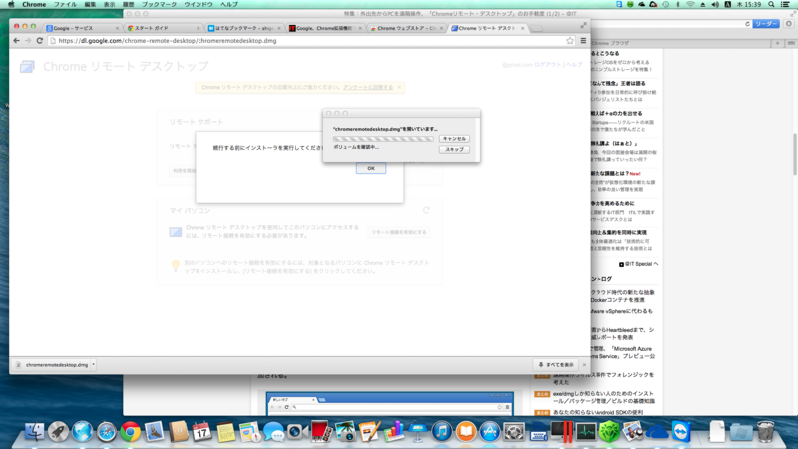
Task: Close the スタート ガイド tab
Action: coord(198,29)
